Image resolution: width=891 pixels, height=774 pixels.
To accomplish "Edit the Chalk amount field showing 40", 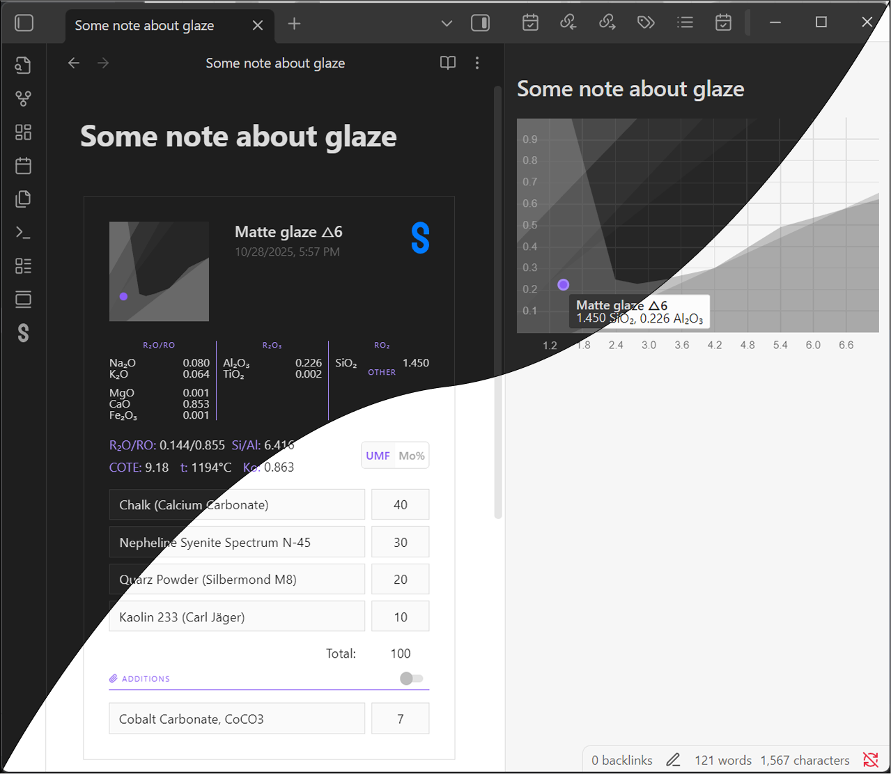I will [x=400, y=504].
